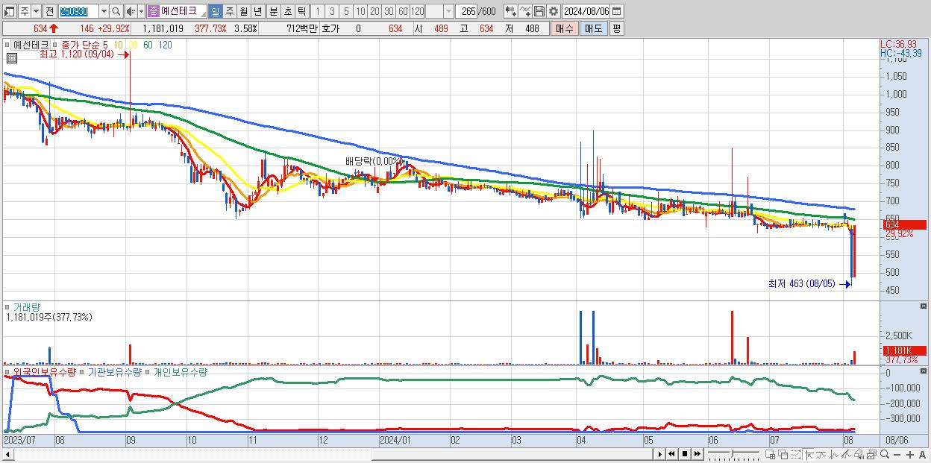Open the dropdown arrow beside the speaker icon
This screenshot has width=931, height=463.
(x=141, y=11)
